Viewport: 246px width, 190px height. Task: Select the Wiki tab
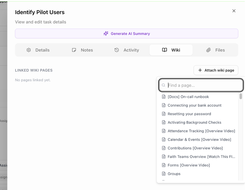(171, 50)
